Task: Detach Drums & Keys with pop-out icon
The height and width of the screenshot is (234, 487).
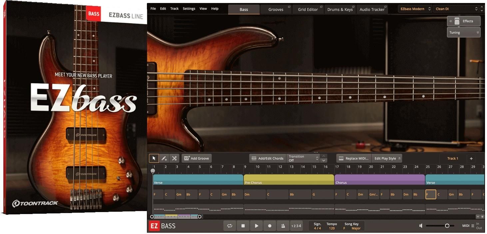Action: pyautogui.click(x=354, y=7)
